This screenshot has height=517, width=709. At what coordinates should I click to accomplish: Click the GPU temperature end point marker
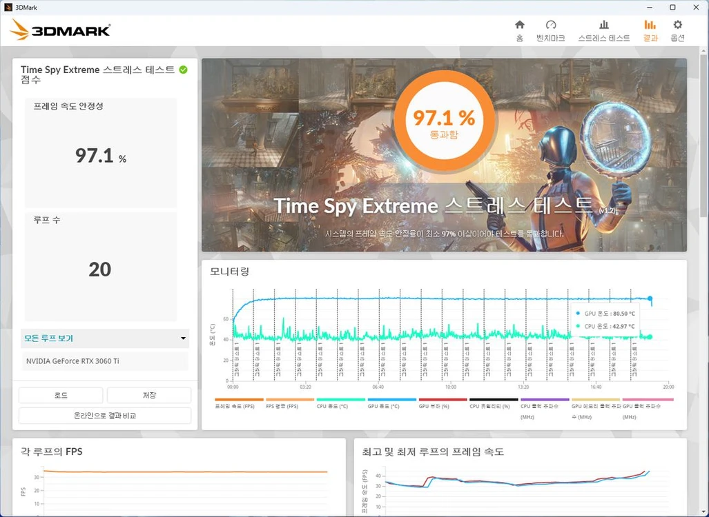[650, 298]
